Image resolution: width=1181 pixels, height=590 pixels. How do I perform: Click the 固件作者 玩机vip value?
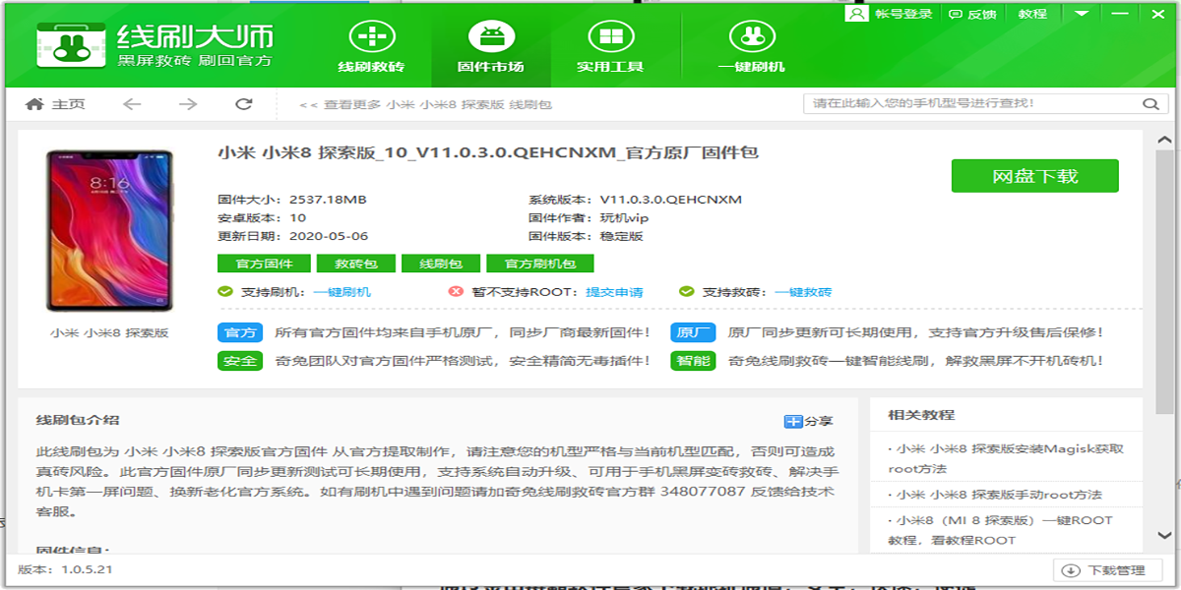625,217
